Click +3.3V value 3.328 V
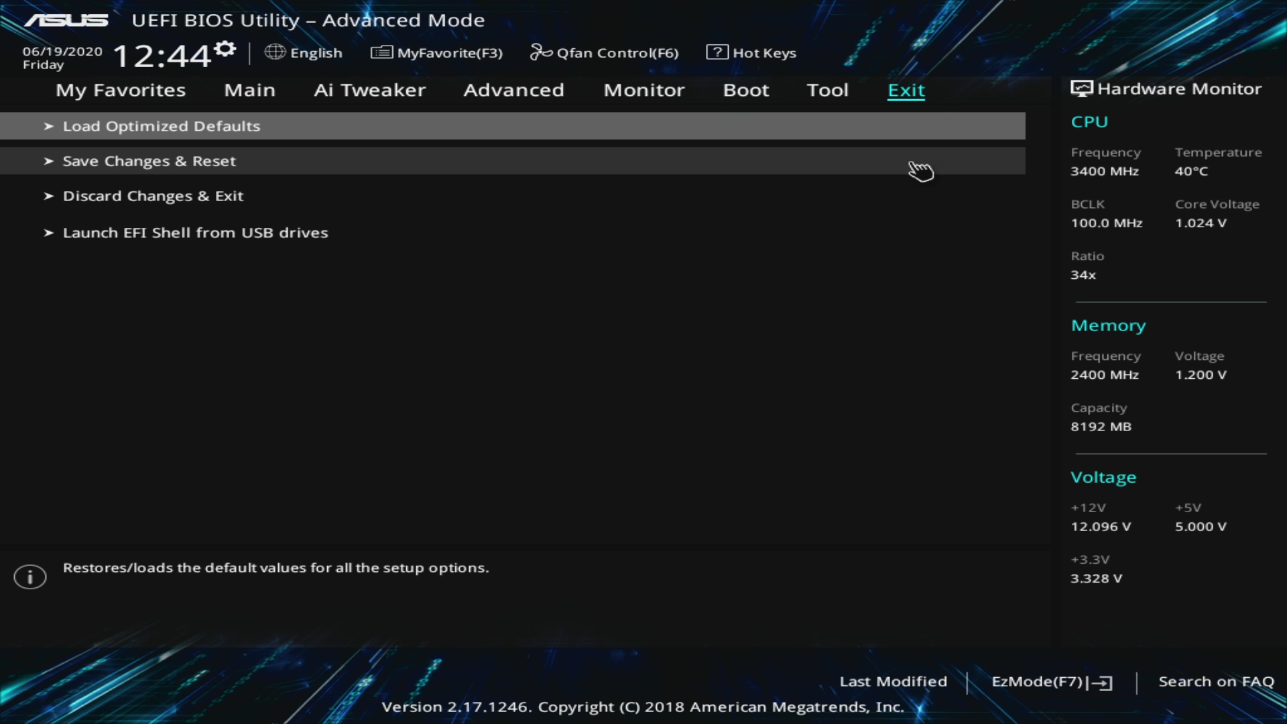The height and width of the screenshot is (724, 1287). point(1096,578)
